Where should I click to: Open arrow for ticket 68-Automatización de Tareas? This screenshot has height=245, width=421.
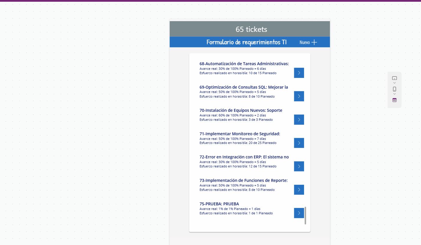(x=299, y=73)
